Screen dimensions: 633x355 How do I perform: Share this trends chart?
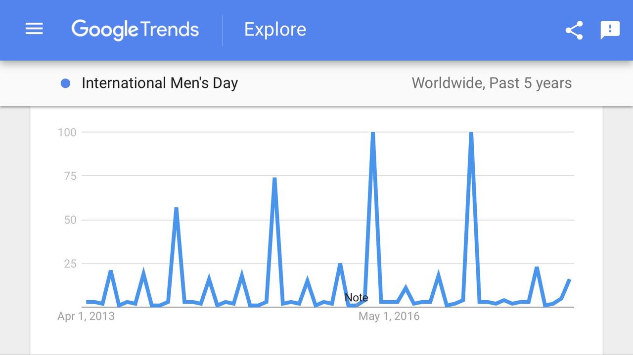574,30
